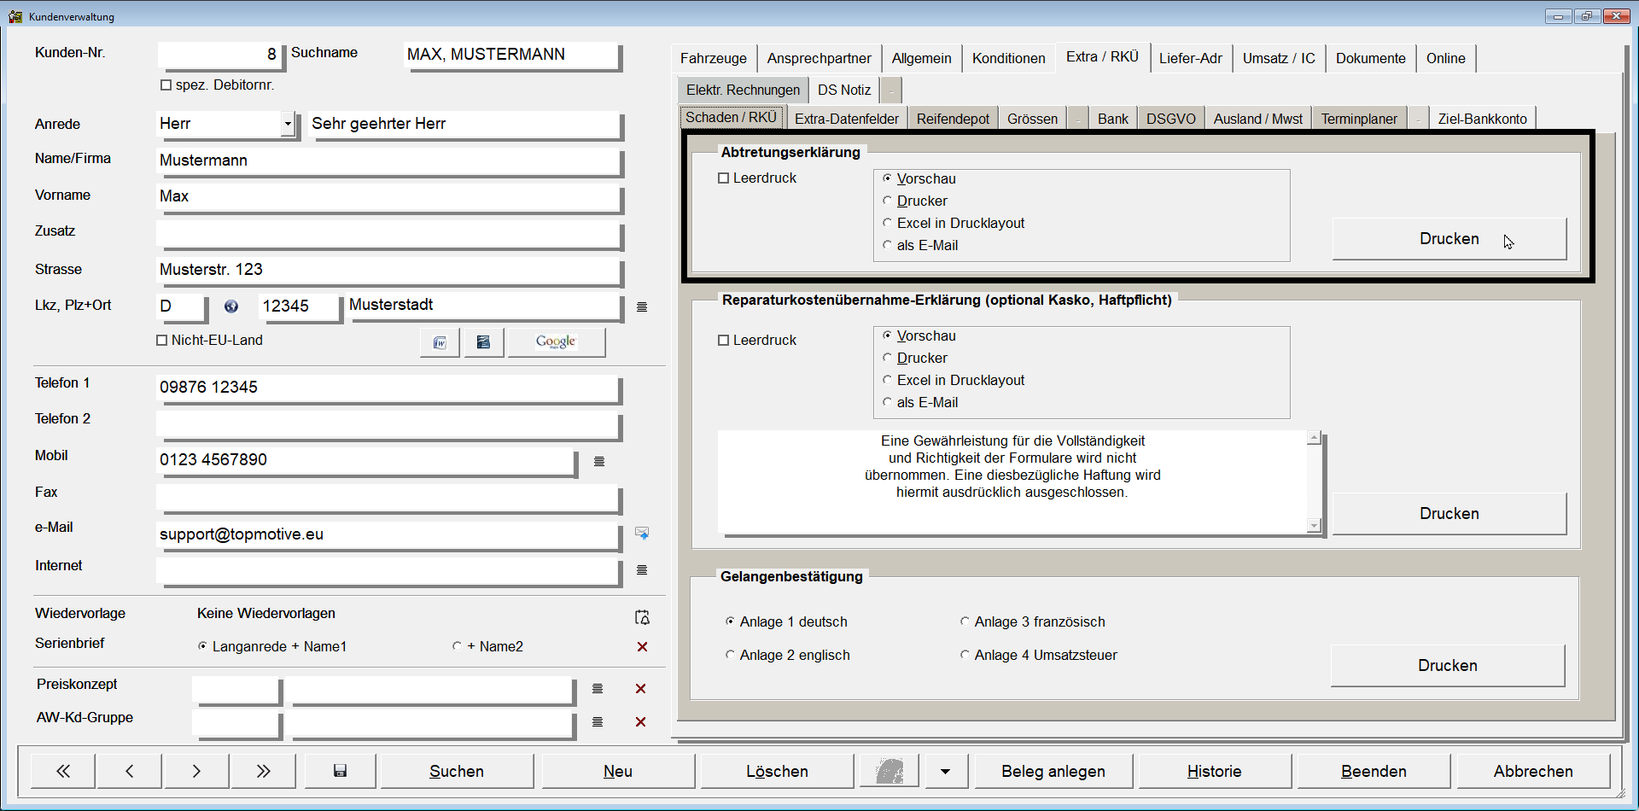Select Drucker output for Abtretungserklärung
Viewport: 1639px width, 811px height.
888,201
